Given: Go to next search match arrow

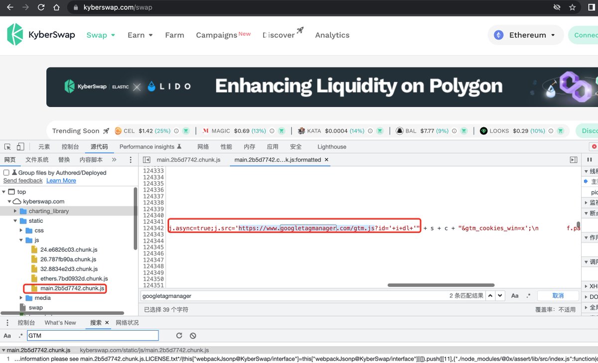Looking at the screenshot, I should [x=500, y=295].
